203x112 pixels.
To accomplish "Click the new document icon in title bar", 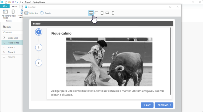I will click(x=6, y=2).
